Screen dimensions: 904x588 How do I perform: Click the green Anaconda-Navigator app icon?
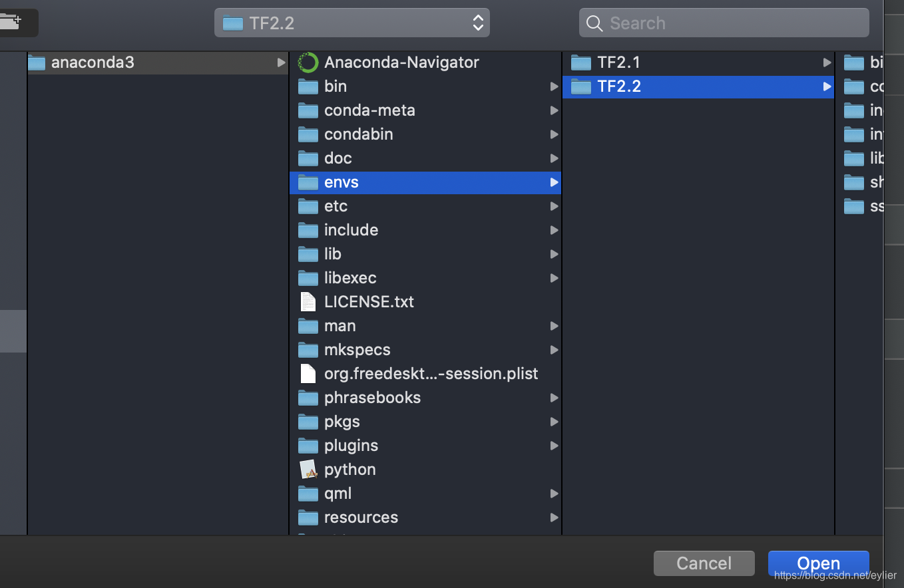[x=308, y=62]
